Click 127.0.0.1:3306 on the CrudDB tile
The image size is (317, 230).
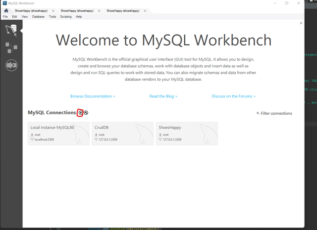point(108,139)
